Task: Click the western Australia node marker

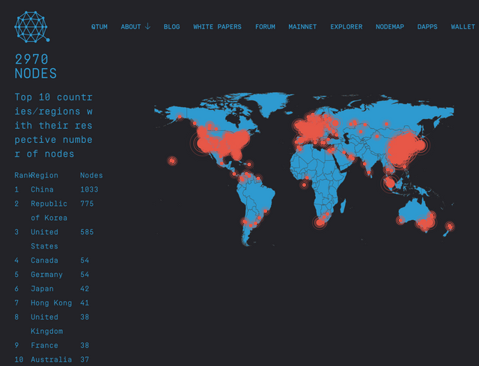Action: click(400, 220)
